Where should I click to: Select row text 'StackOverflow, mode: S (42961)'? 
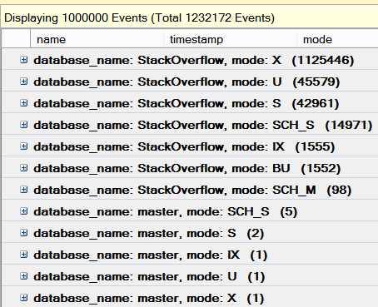238,103
